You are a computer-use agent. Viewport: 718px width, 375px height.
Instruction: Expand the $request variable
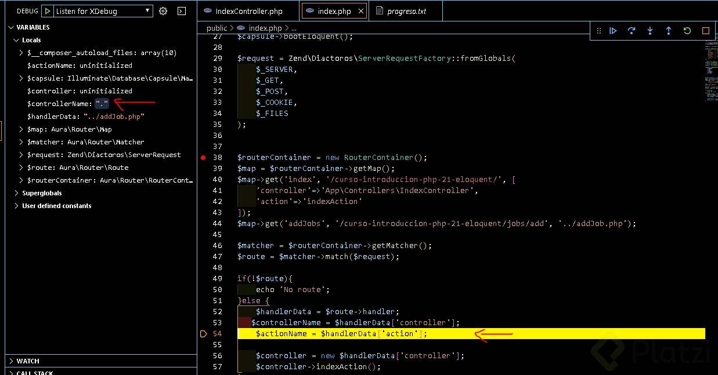coord(21,155)
